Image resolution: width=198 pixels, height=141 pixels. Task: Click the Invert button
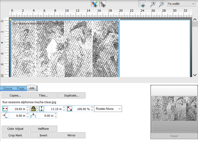coord(43,135)
